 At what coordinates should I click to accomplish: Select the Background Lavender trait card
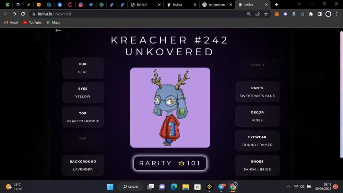click(x=83, y=165)
